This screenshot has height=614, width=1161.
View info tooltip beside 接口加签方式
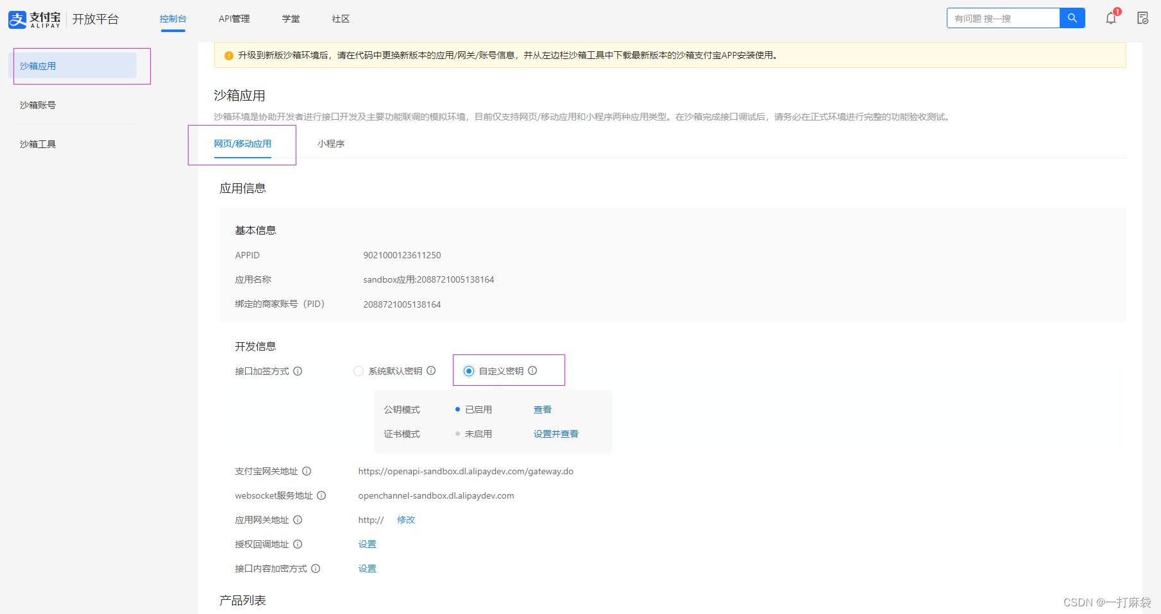298,371
